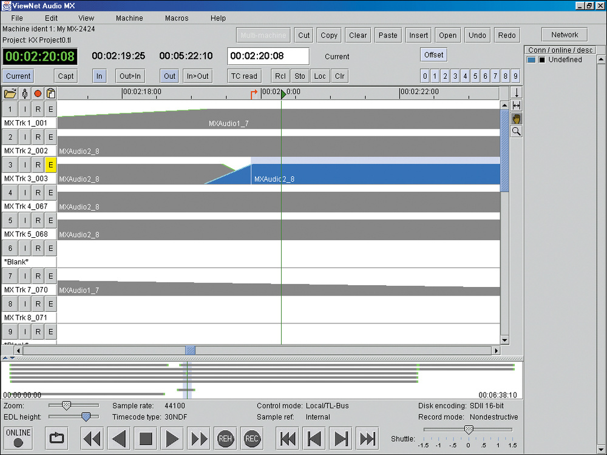Click the clipboard icon above track list
The image size is (607, 455).
click(x=51, y=93)
